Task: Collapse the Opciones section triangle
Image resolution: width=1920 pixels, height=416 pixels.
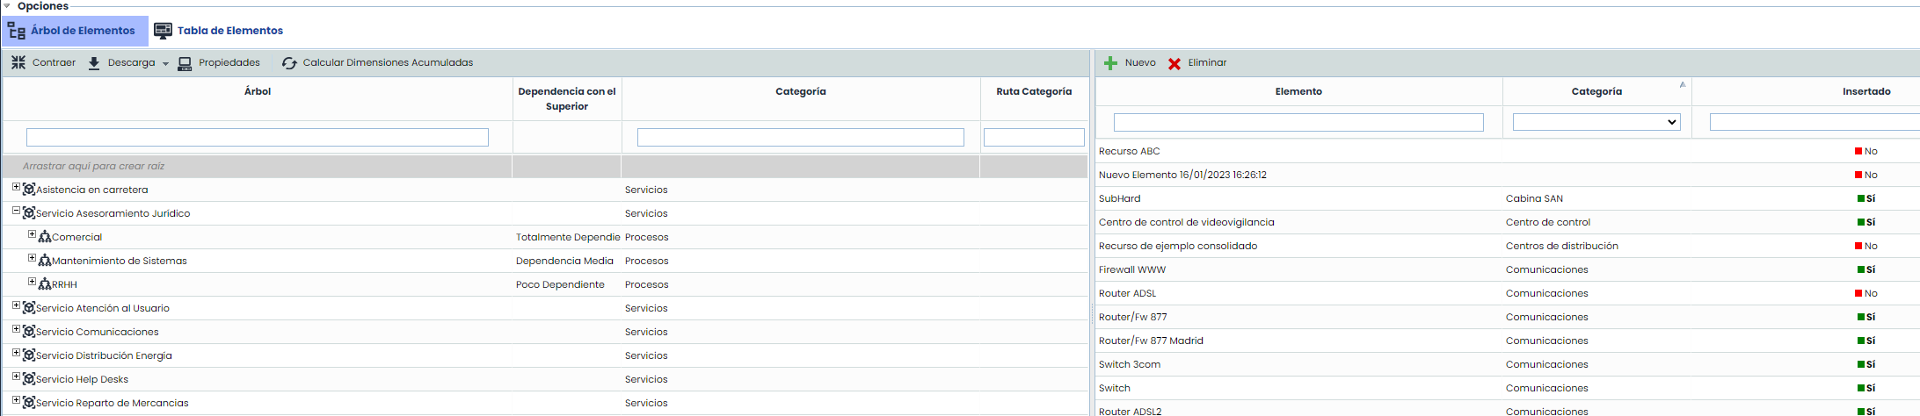Action: (7, 6)
